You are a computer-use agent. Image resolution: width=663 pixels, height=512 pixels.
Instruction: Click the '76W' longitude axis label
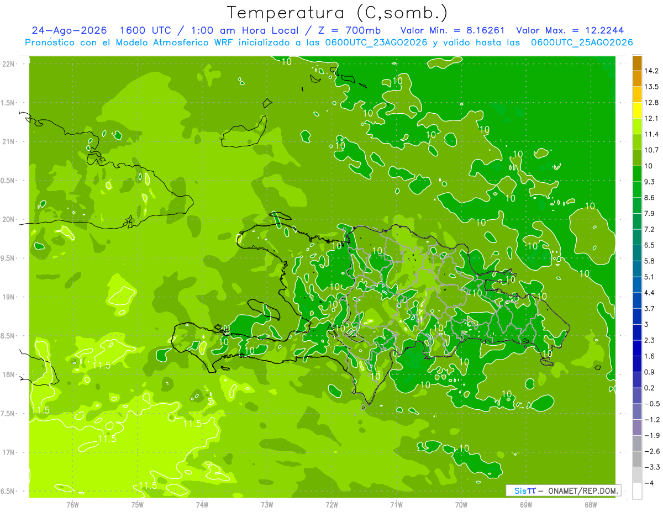(72, 504)
